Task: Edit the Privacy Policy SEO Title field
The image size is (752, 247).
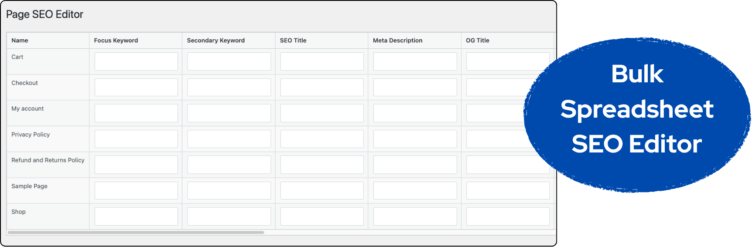Action: [x=322, y=139]
